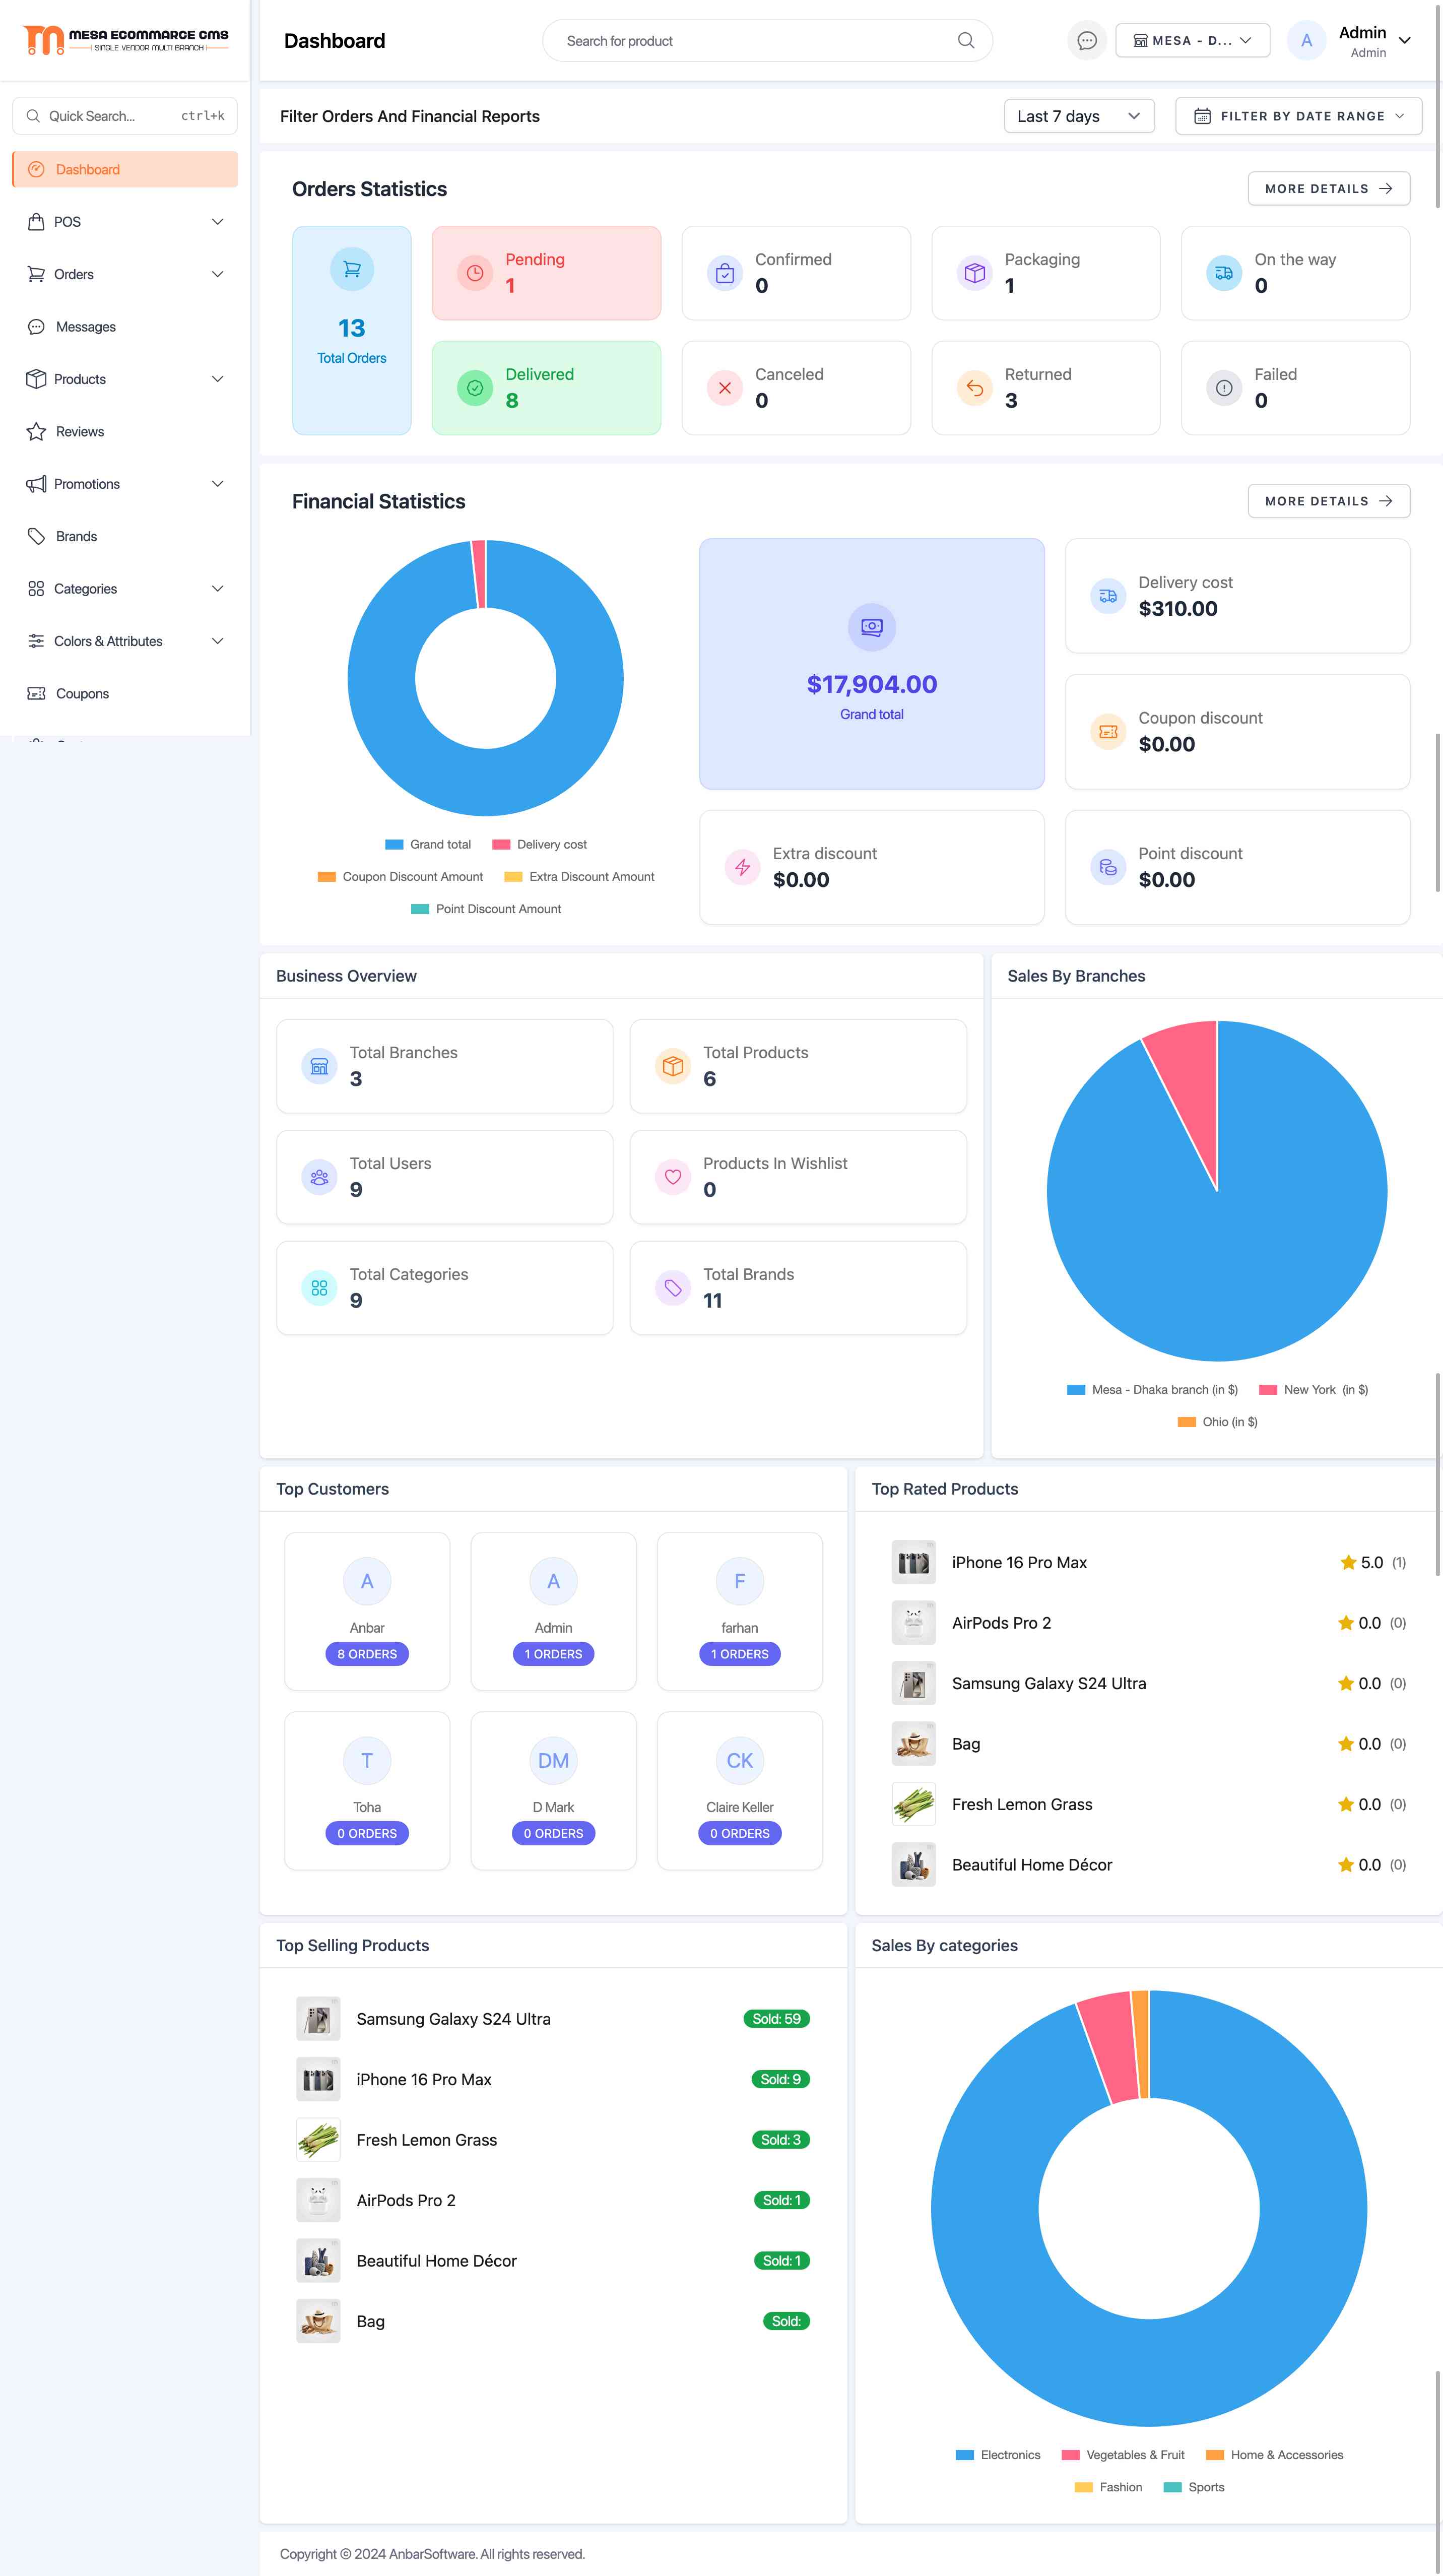Click the Total Users people icon
The height and width of the screenshot is (2576, 1443).
(x=319, y=1177)
